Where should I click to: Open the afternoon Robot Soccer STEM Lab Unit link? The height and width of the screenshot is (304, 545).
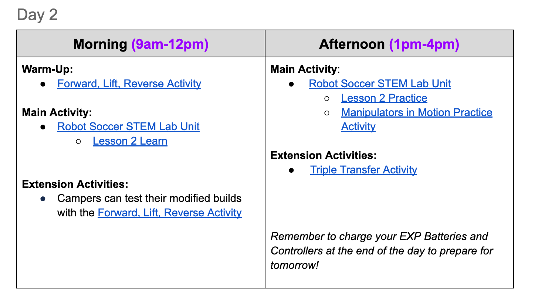[380, 84]
